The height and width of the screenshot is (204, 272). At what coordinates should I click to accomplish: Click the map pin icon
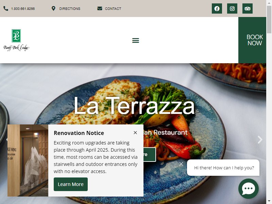(53, 8)
